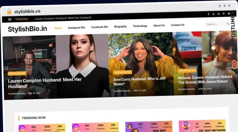Open the Pinterest social icon
The image size is (238, 132).
pos(223,14)
